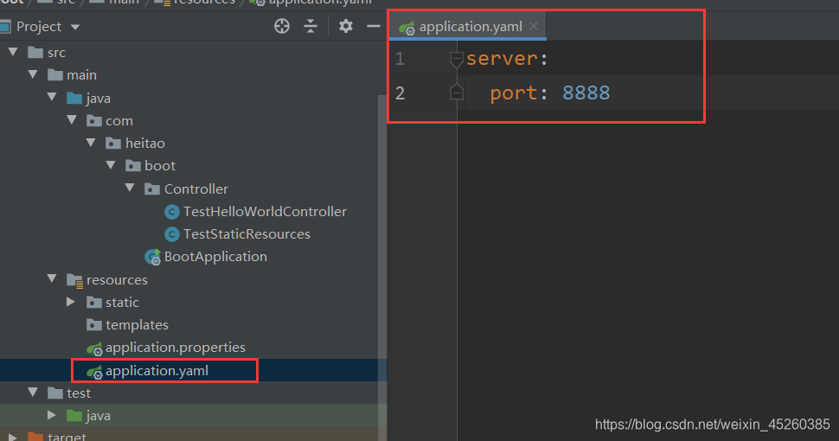839x441 pixels.
Task: Collapse the test folder arrow
Action: [33, 393]
